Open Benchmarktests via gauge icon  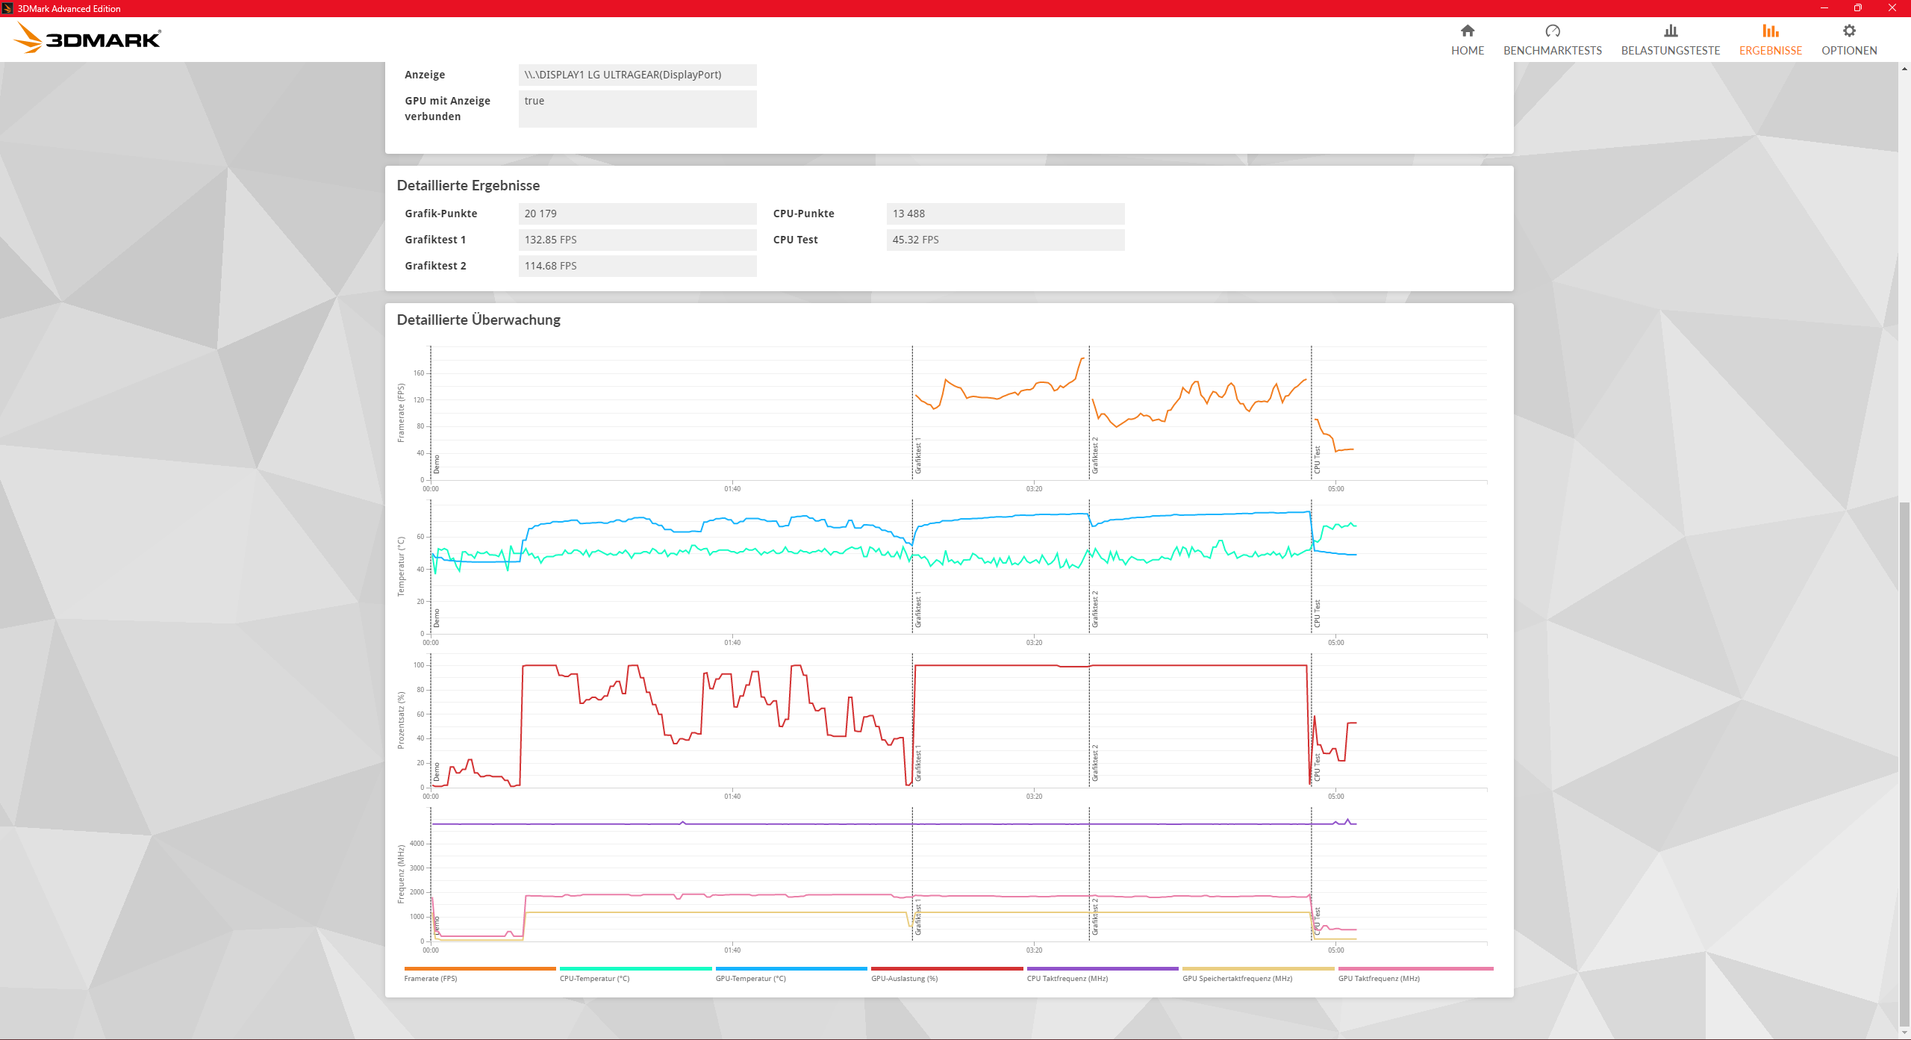point(1552,31)
